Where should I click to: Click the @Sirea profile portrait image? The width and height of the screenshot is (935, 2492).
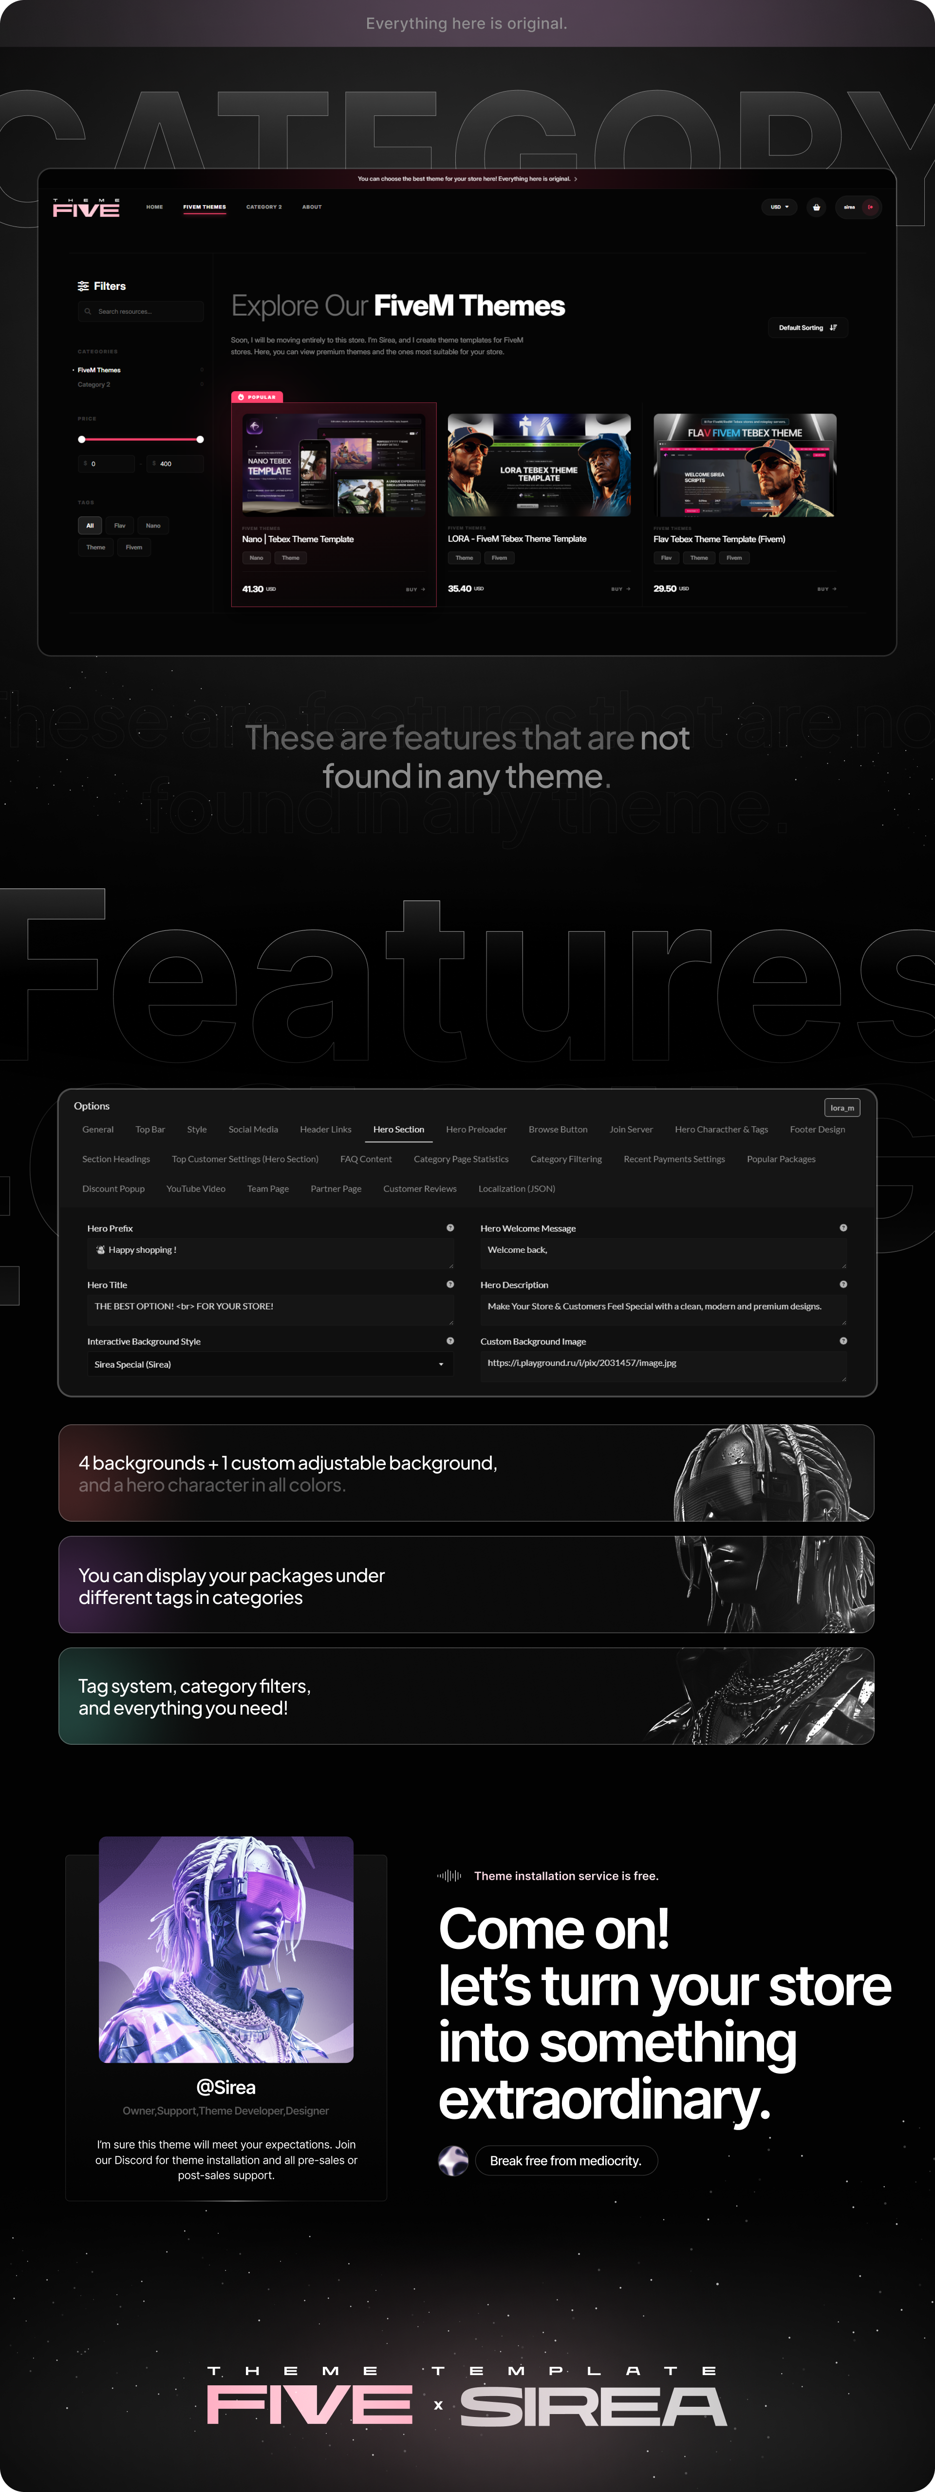pyautogui.click(x=226, y=1949)
